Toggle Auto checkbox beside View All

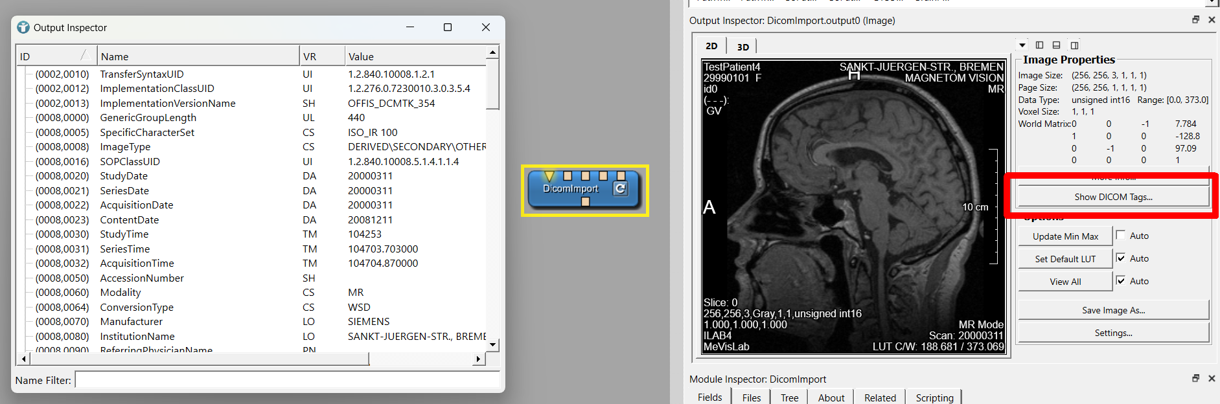[1121, 281]
